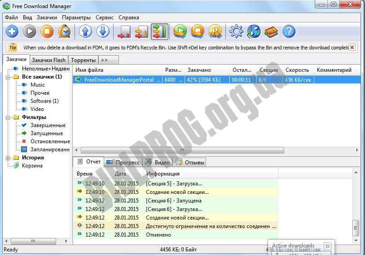The width and height of the screenshot is (365, 255).
Task: Open the books help library icon
Action: (x=271, y=31)
